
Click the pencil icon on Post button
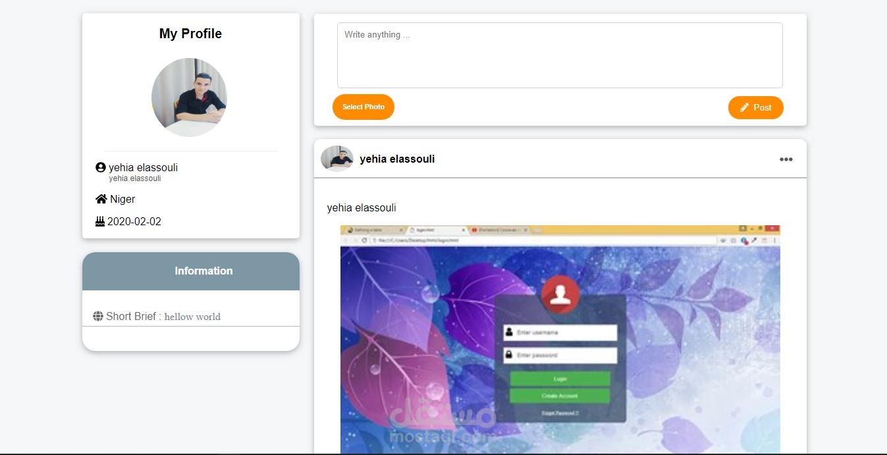pos(745,107)
